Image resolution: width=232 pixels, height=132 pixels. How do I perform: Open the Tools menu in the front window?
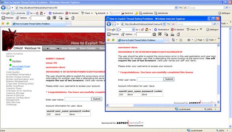[x=211, y=40]
